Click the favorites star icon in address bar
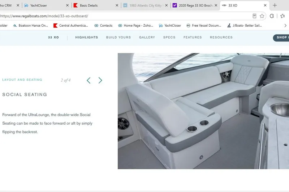 pyautogui.click(x=262, y=16)
